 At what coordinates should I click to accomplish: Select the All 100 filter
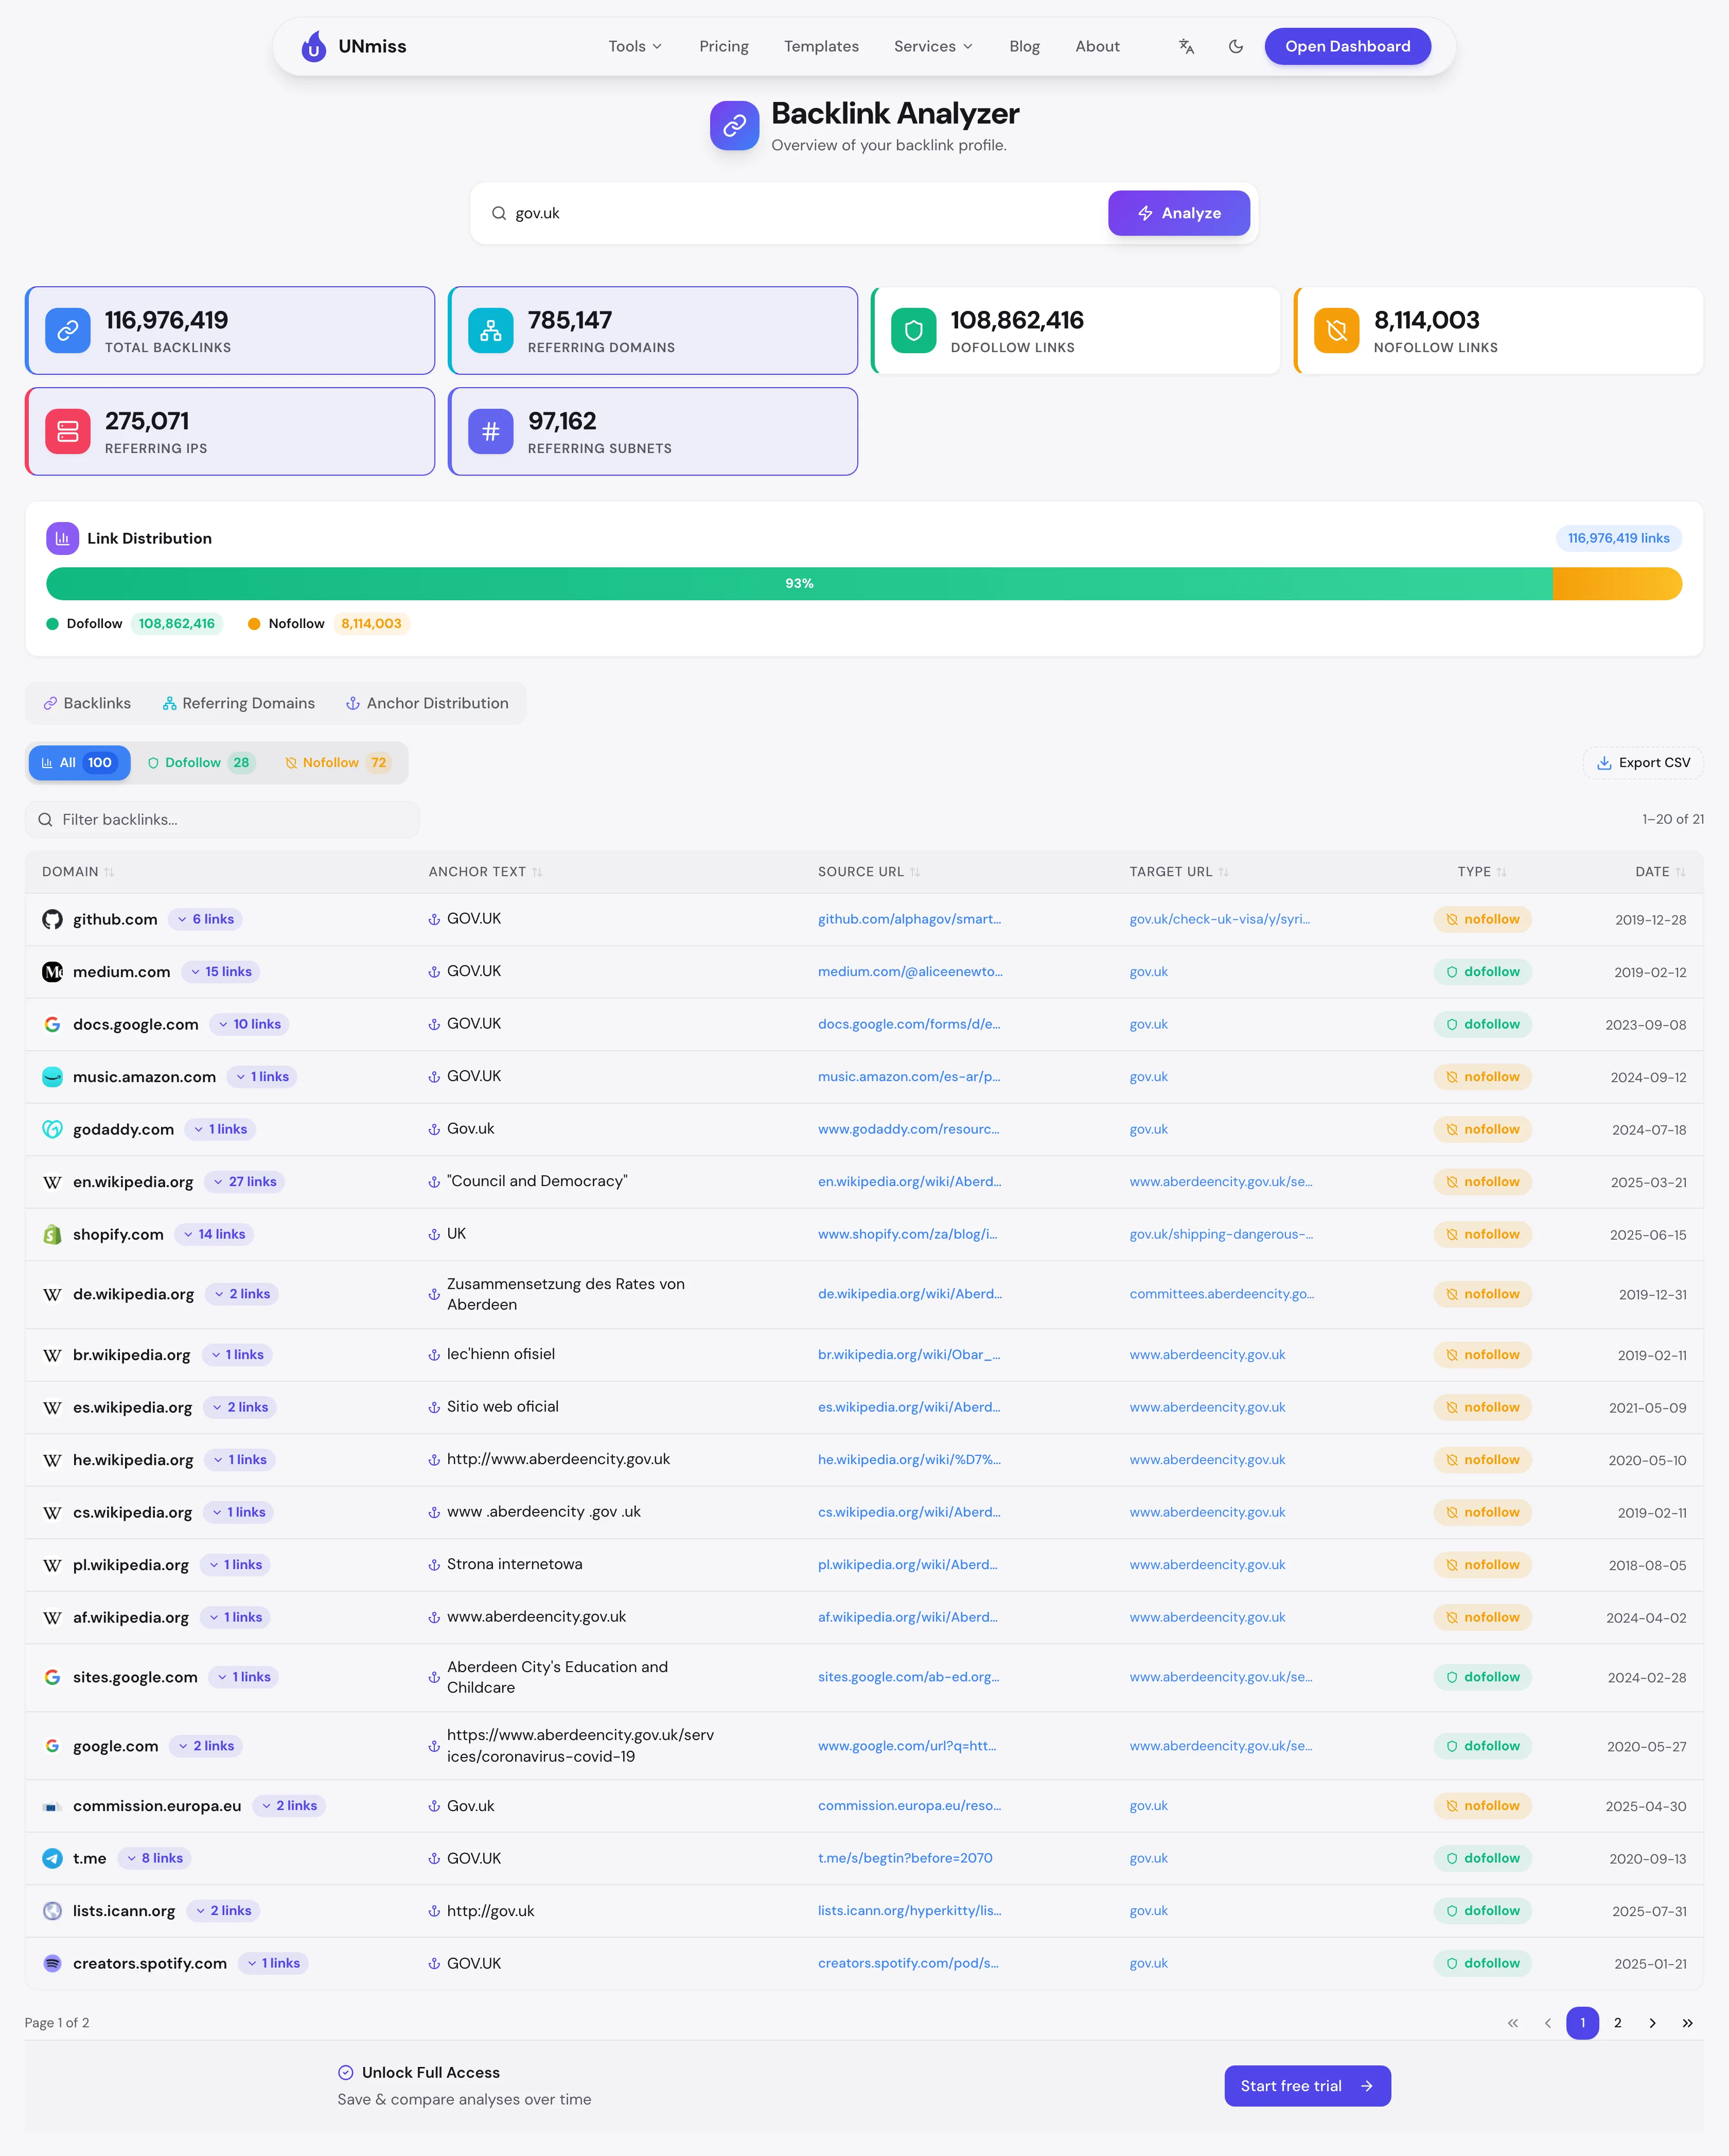tap(79, 763)
